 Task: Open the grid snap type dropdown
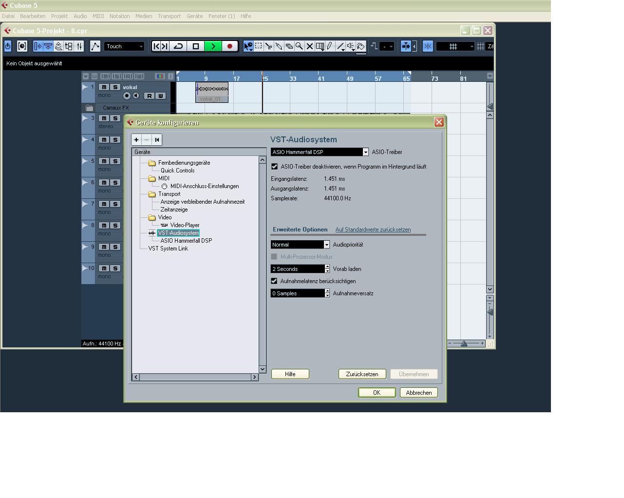click(455, 46)
